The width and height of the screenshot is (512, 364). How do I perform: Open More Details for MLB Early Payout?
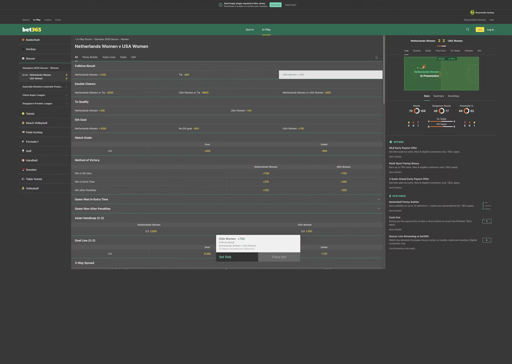(x=395, y=157)
